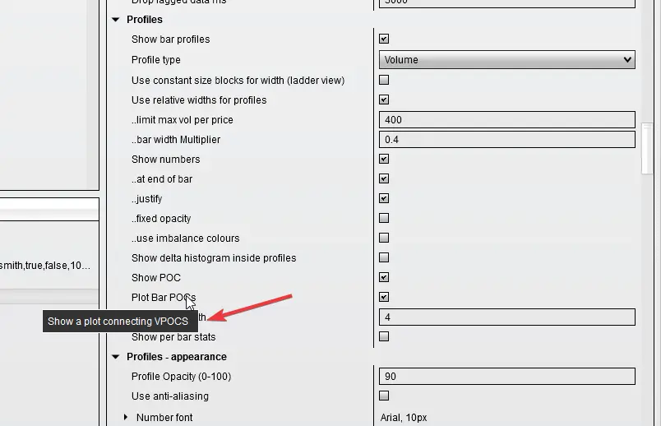
Task: Enable constant size blocks for width
Action: (384, 81)
